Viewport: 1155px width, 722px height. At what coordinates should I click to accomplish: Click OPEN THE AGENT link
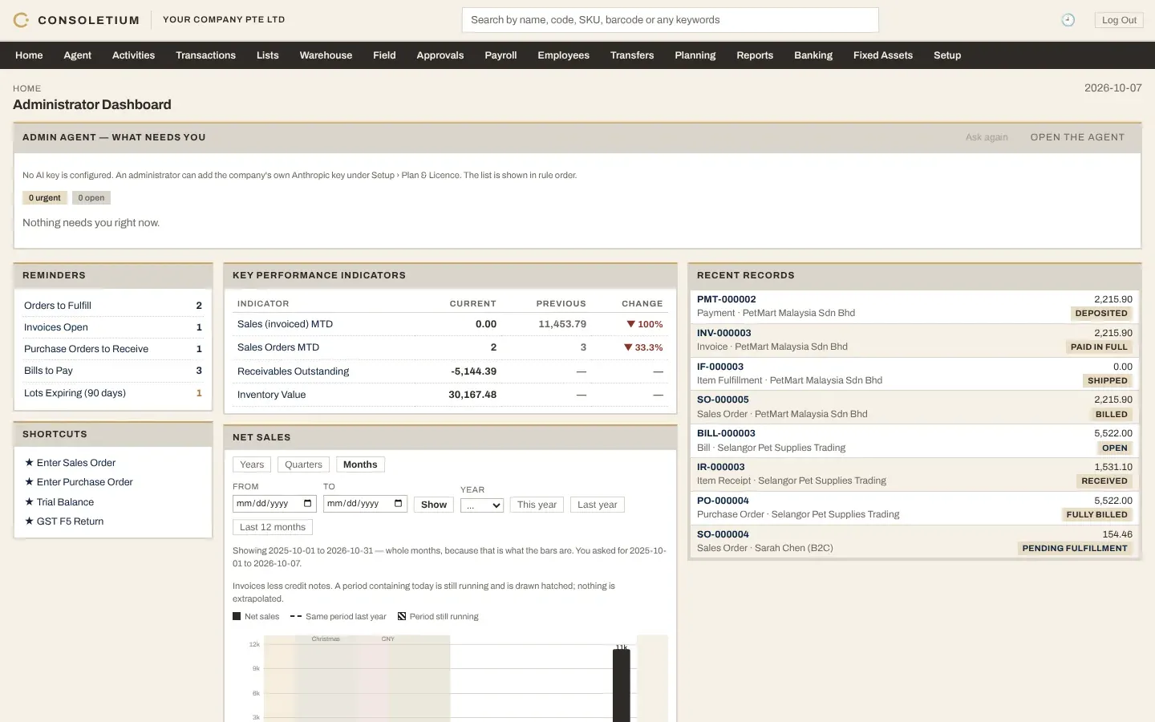tap(1077, 137)
